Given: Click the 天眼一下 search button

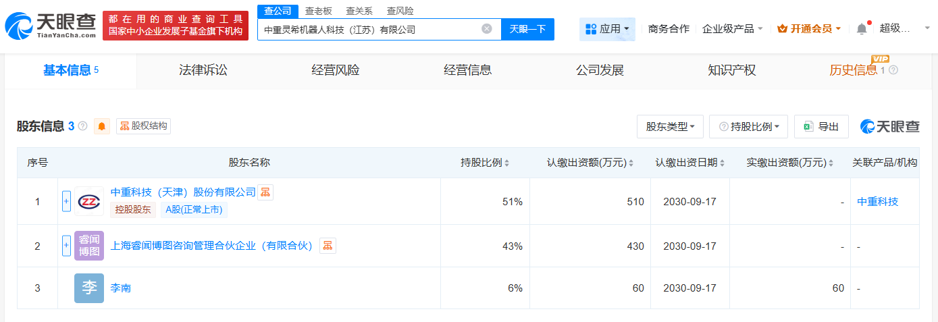Looking at the screenshot, I should [x=527, y=29].
